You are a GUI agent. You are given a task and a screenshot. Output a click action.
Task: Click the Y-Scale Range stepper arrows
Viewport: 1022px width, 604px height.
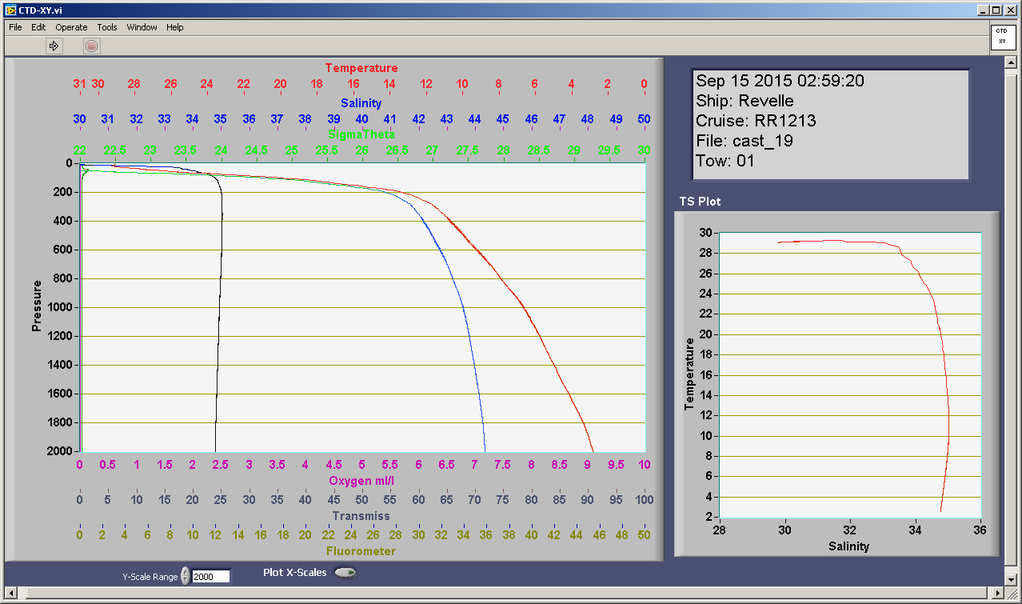coord(186,576)
